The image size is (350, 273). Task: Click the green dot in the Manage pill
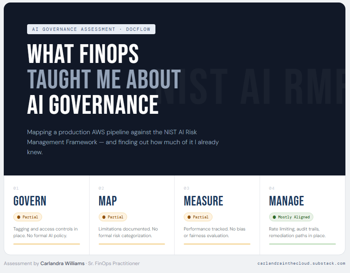click(x=274, y=217)
